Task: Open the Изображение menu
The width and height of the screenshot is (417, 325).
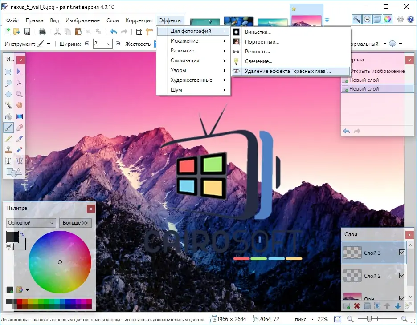Action: click(82, 20)
